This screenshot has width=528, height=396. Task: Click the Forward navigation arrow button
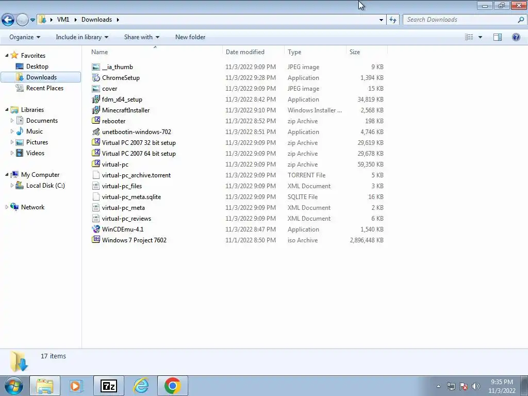[x=22, y=20]
